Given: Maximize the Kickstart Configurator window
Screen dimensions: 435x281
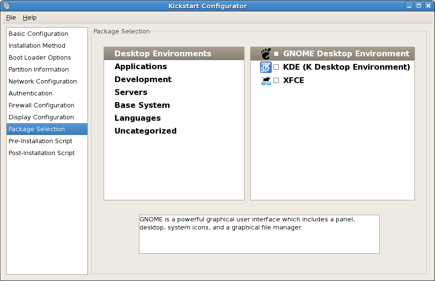Looking at the screenshot, I should (418, 6).
